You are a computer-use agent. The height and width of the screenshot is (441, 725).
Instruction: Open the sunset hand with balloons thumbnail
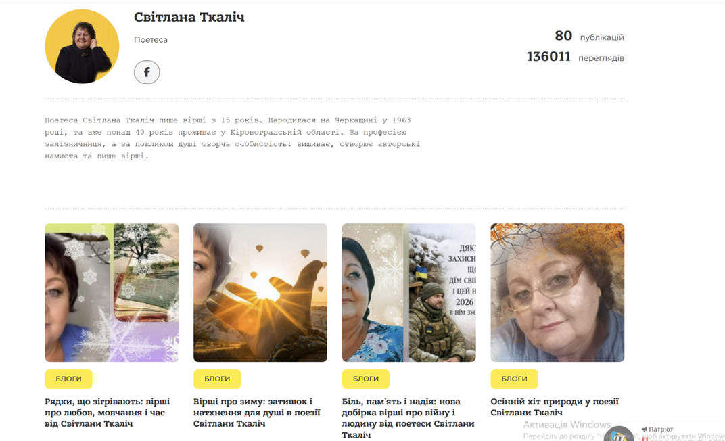tap(260, 293)
